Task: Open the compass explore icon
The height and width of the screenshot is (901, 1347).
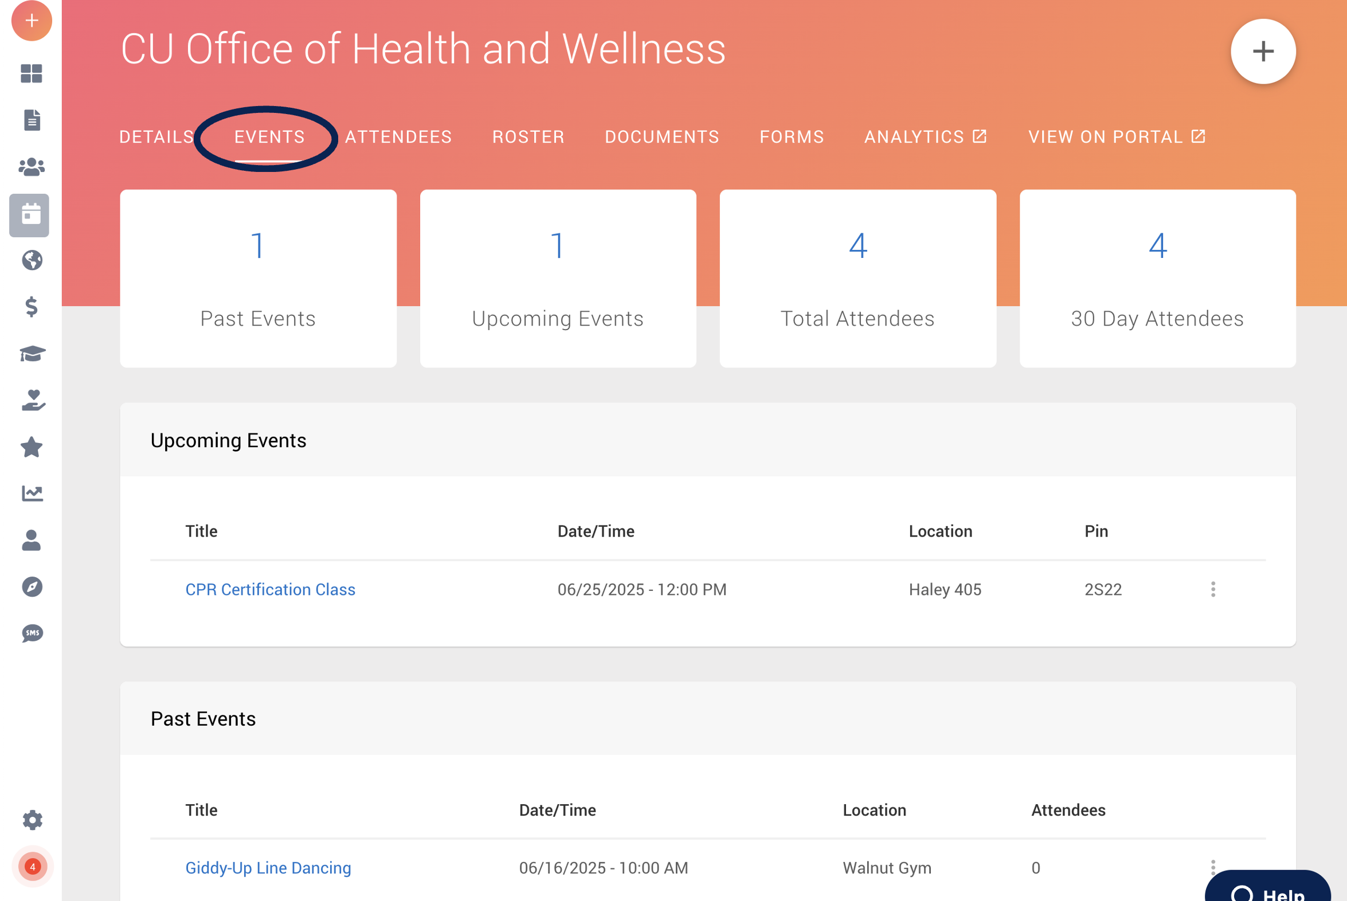Action: [32, 587]
